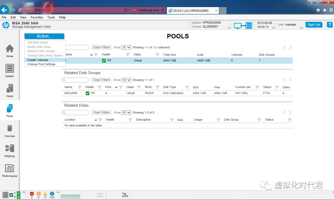Click the critical events red icon

pos(32,194)
